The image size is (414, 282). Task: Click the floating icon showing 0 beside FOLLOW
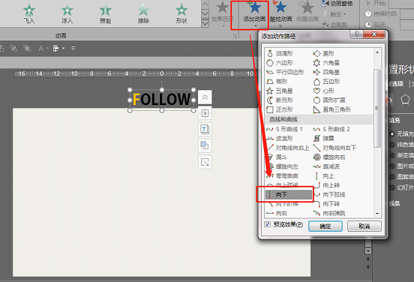click(205, 113)
